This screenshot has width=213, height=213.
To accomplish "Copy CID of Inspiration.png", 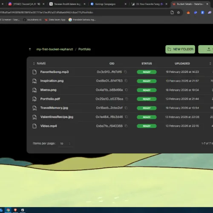I will [x=126, y=81].
